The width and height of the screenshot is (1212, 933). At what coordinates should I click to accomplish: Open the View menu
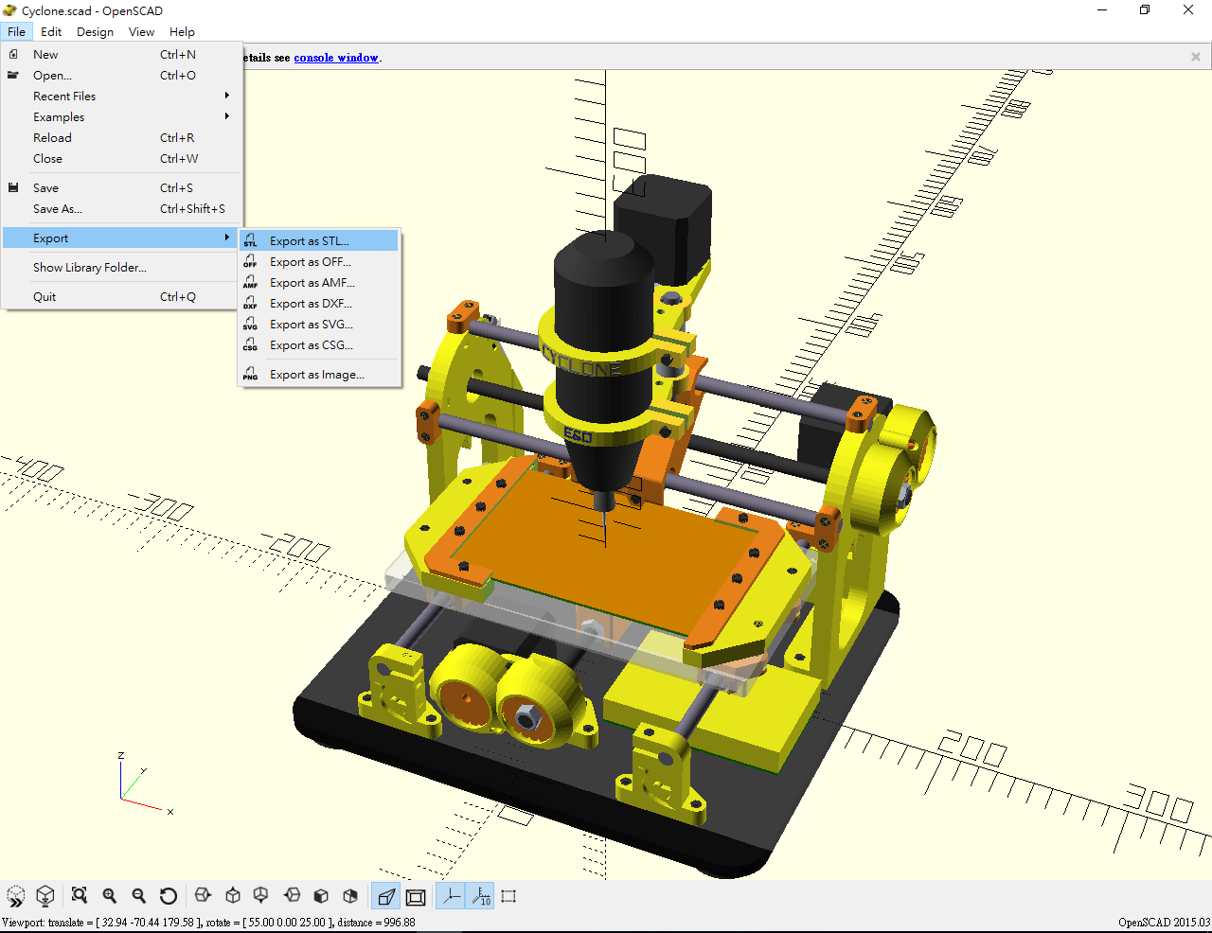click(x=141, y=31)
